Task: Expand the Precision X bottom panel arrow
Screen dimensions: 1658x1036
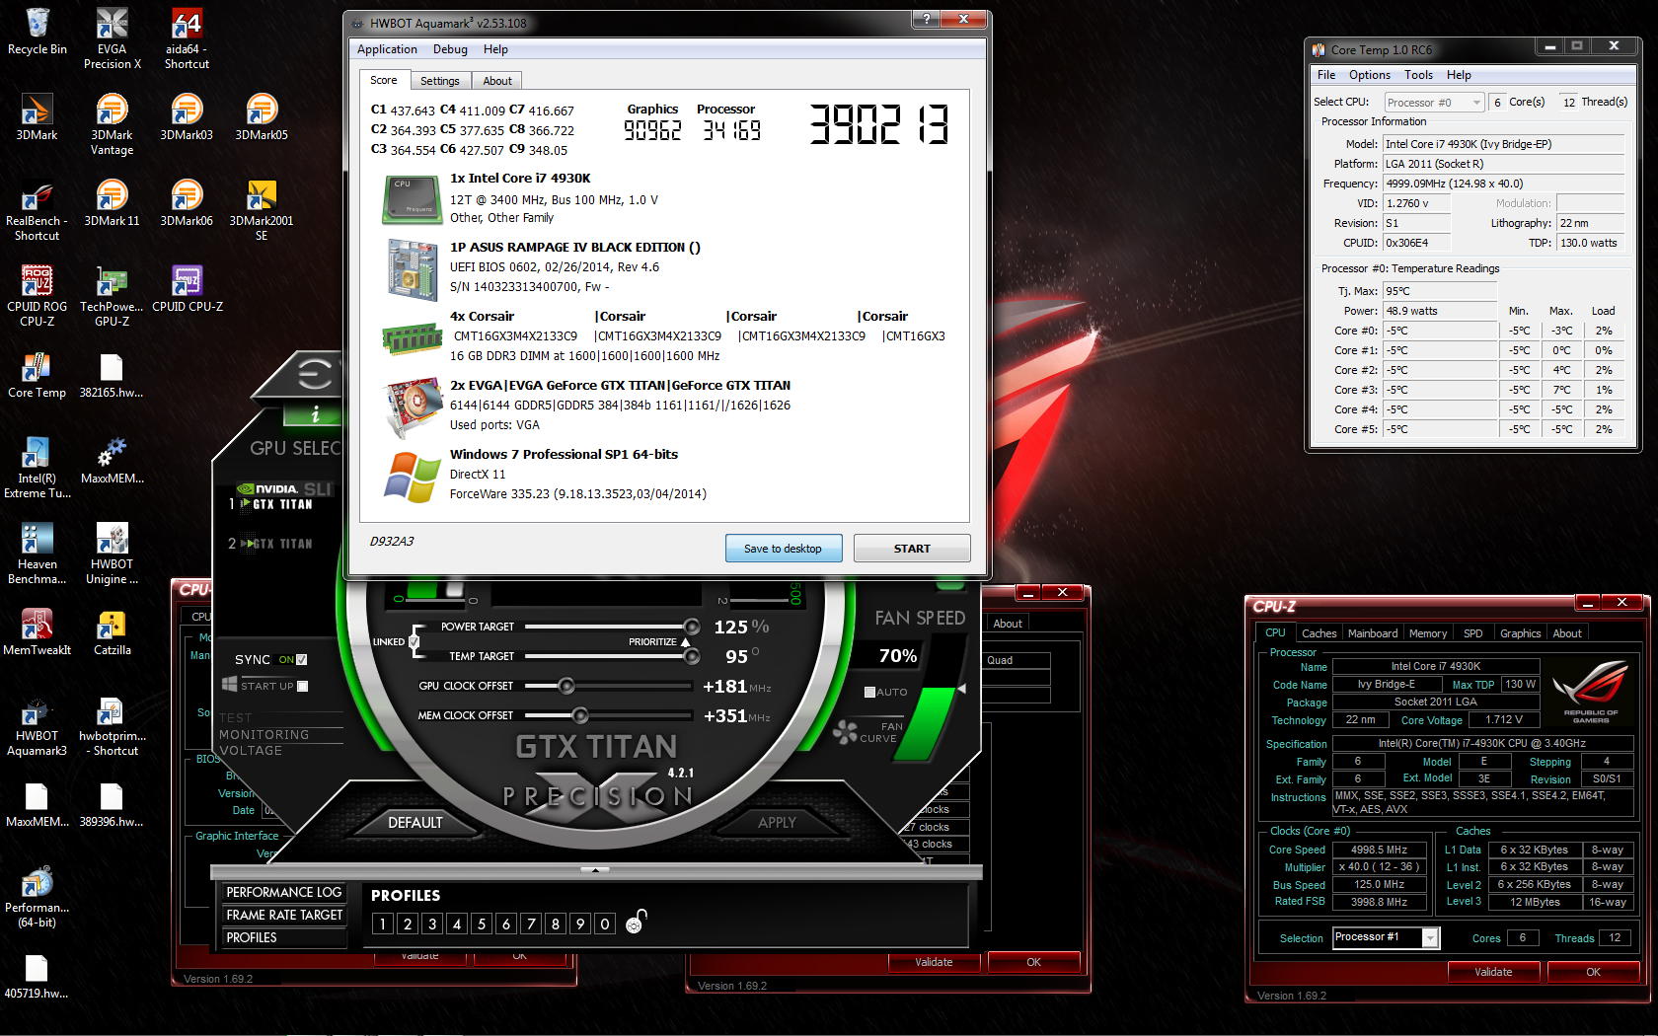Action: point(594,870)
